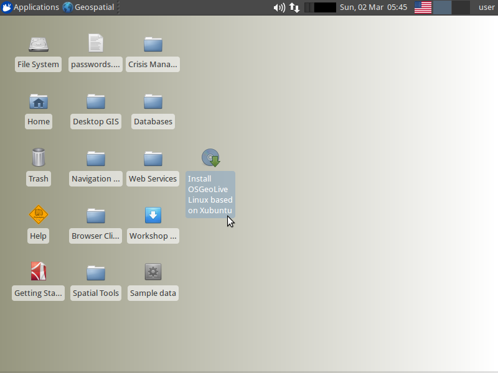The width and height of the screenshot is (498, 373).
Task: Select the Home folder icon
Action: click(39, 101)
